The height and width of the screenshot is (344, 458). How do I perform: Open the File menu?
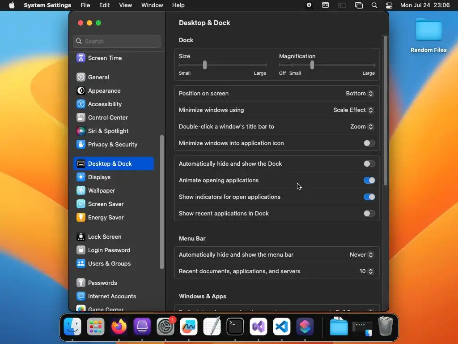click(x=85, y=5)
